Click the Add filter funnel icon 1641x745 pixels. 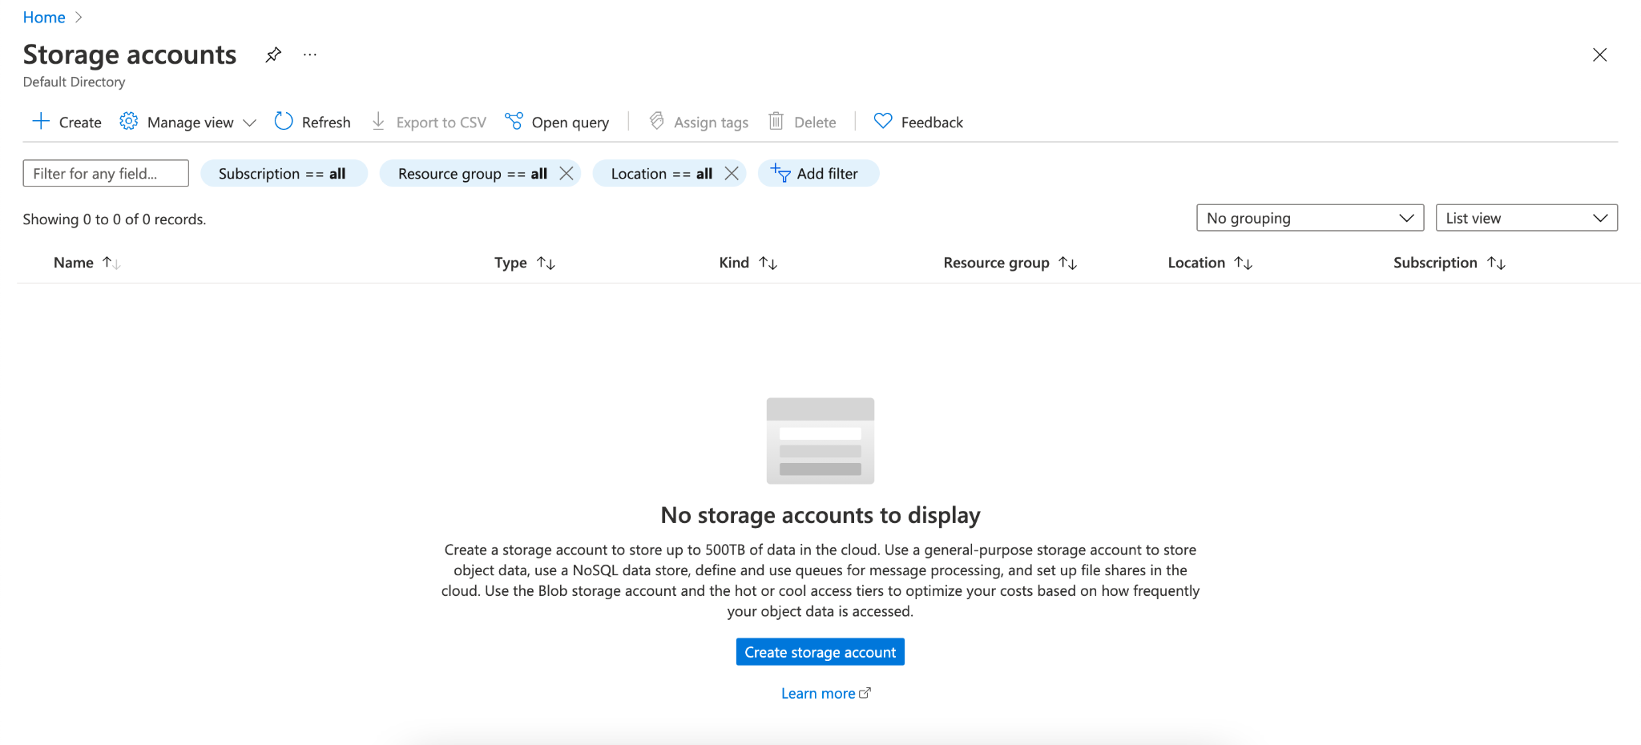point(780,173)
